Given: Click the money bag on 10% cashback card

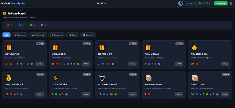Looking at the screenshot, I should click(x=9, y=78).
